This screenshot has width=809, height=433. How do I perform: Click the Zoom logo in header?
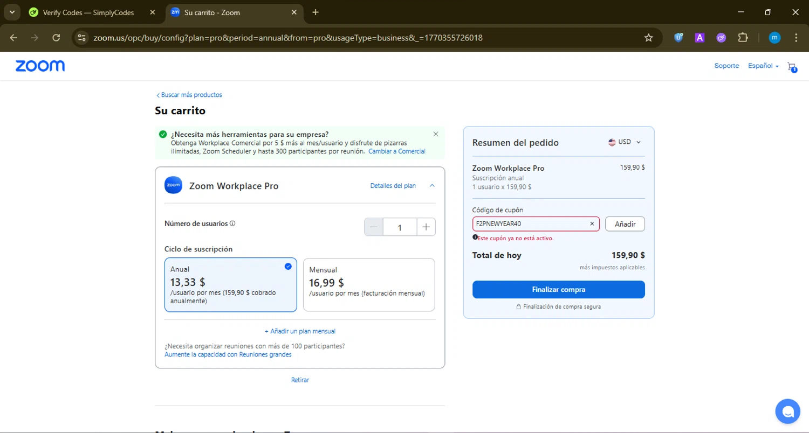tap(40, 66)
